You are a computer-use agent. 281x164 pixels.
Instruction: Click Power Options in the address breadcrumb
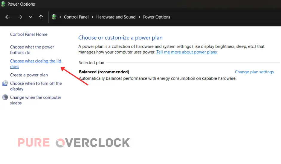coord(157,17)
